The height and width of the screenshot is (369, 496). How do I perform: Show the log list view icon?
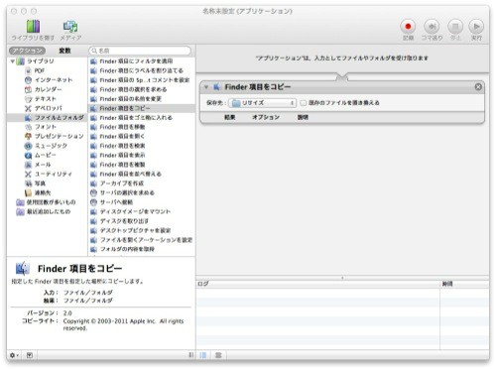pos(203,355)
